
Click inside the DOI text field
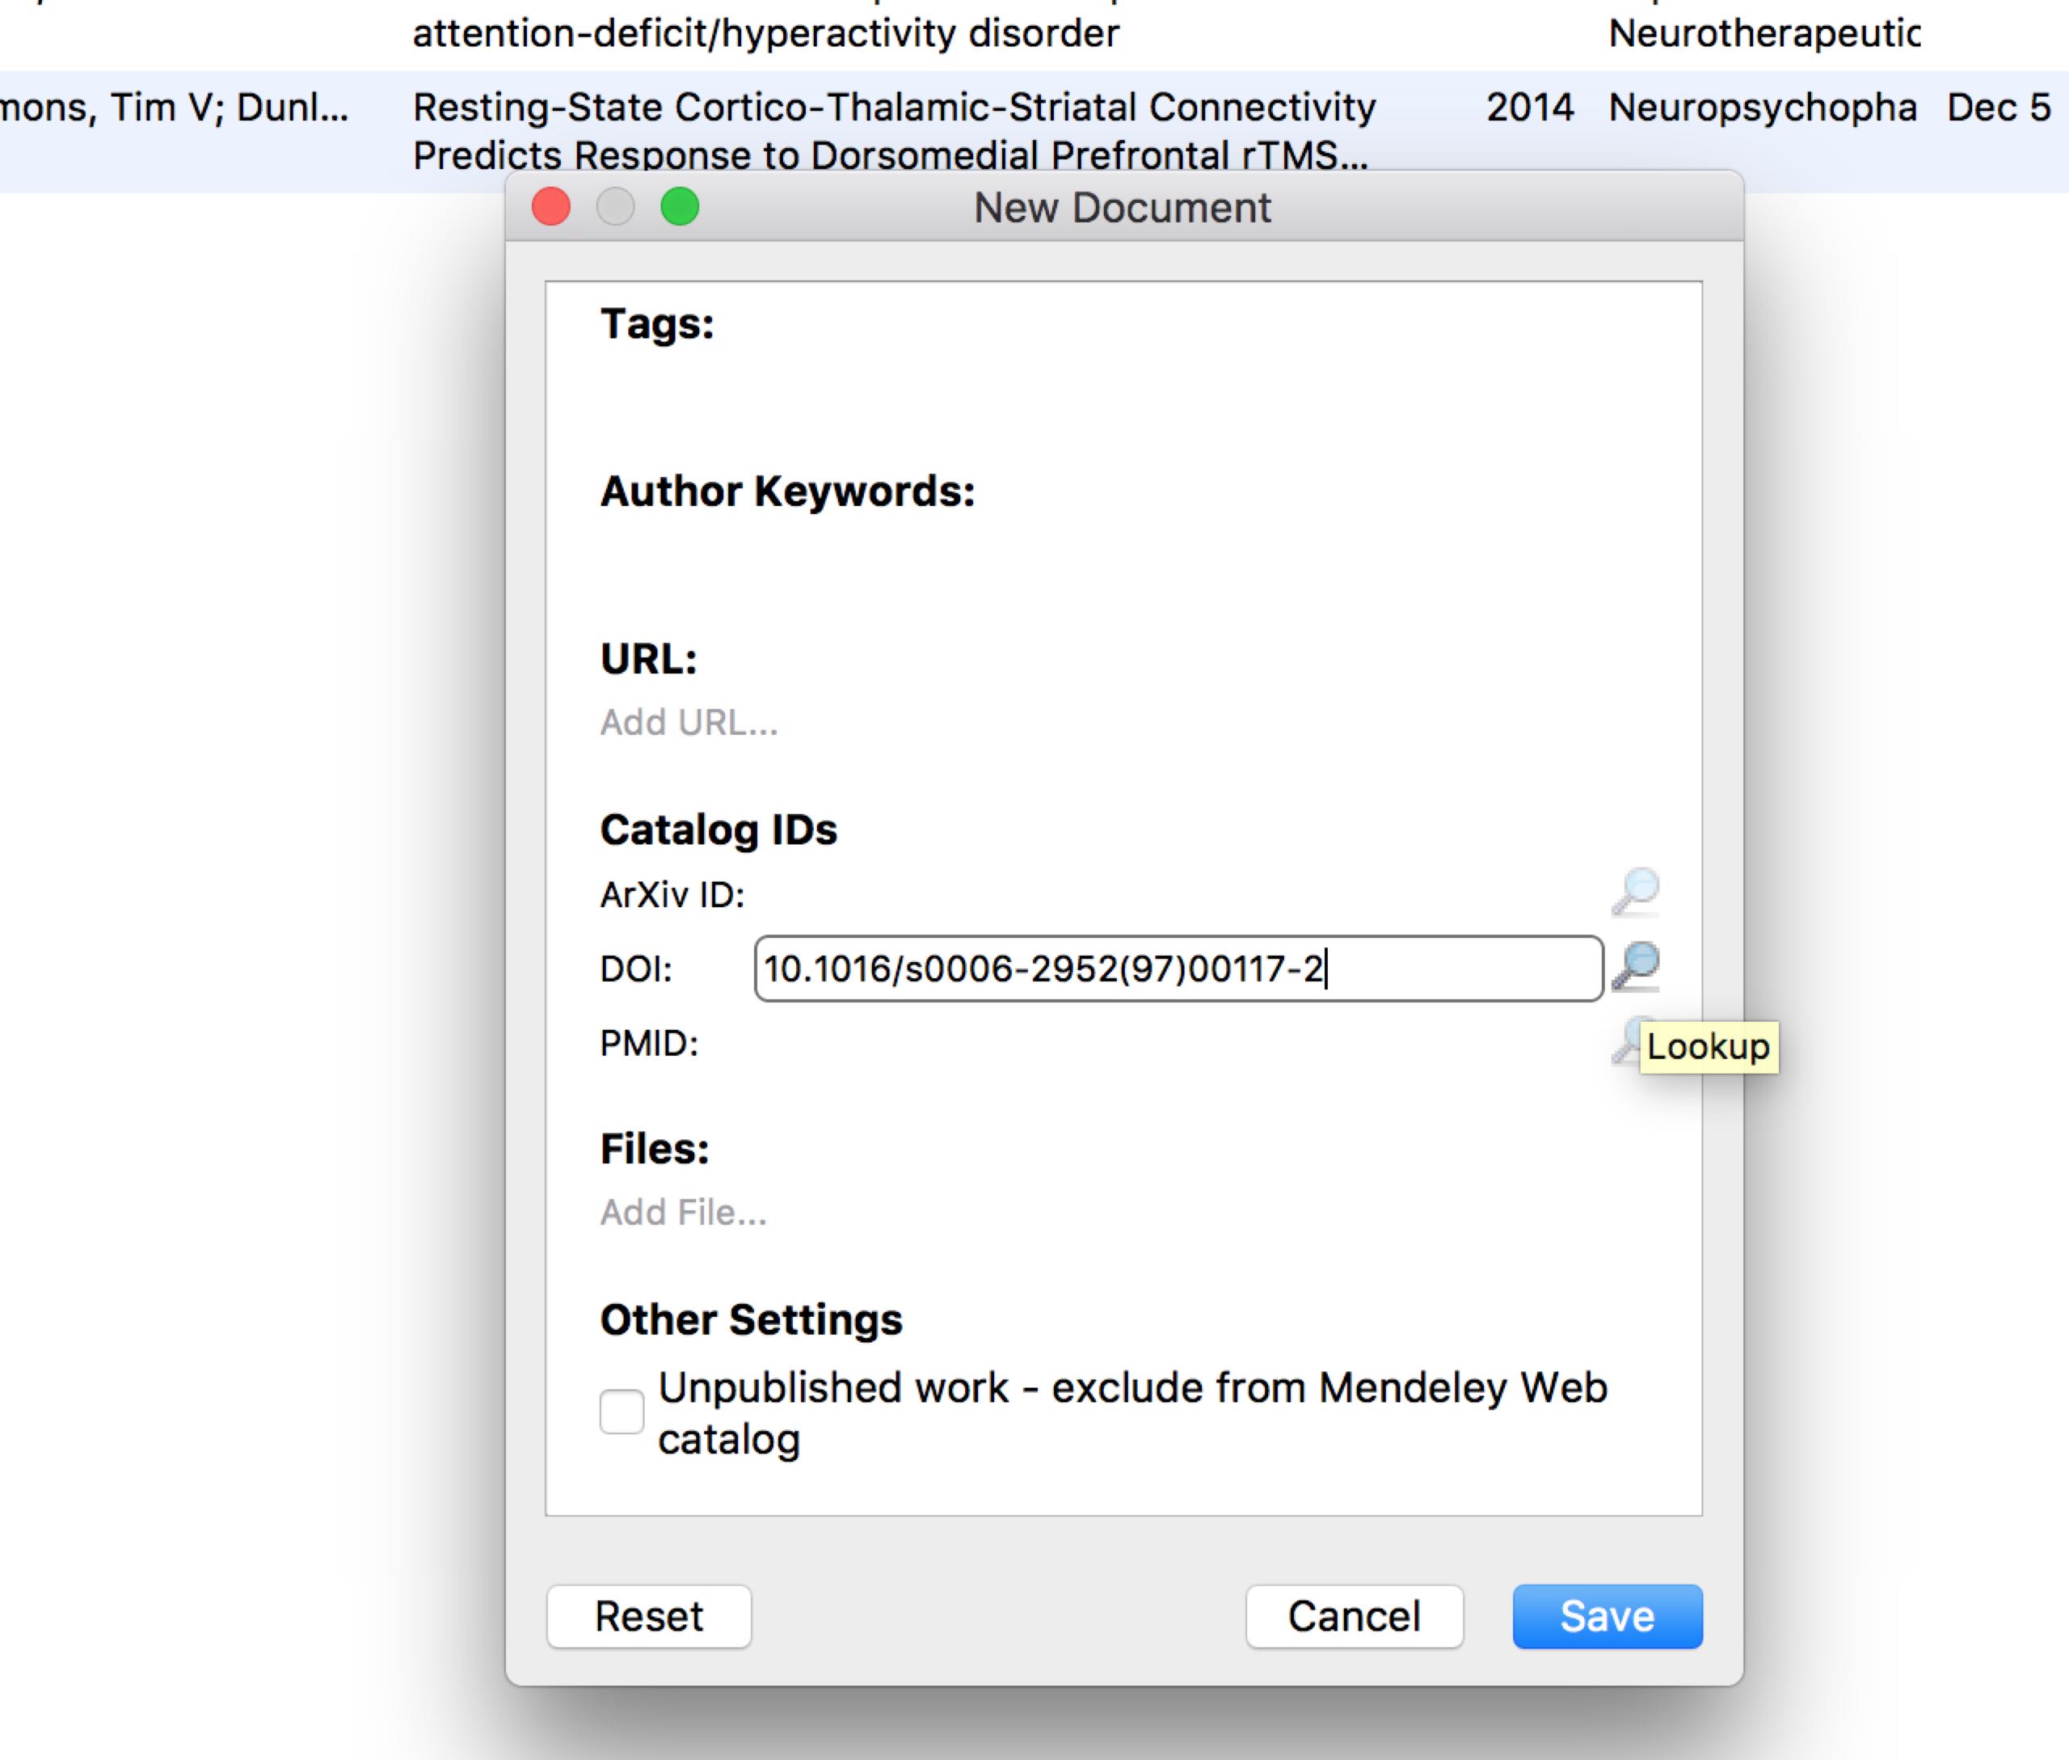1178,968
